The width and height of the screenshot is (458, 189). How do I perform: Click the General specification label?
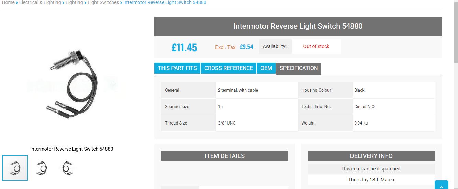tap(172, 90)
